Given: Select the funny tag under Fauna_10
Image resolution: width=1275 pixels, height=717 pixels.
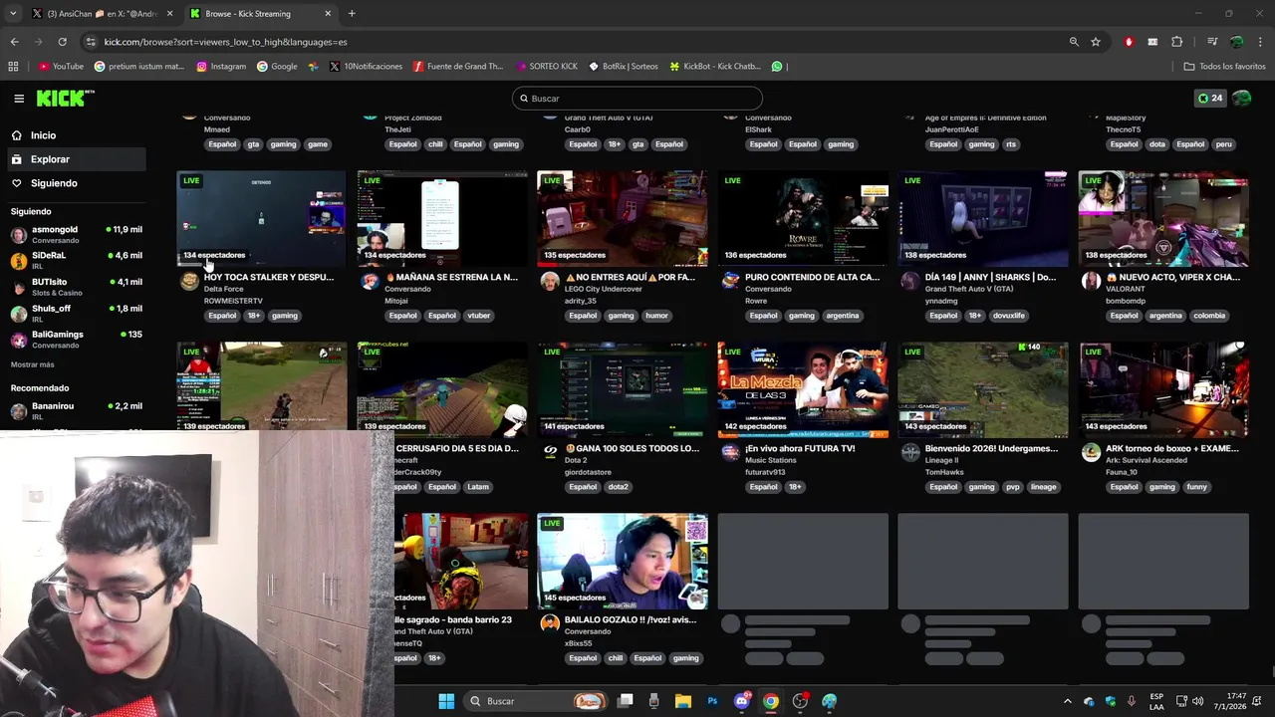Looking at the screenshot, I should click(1196, 487).
